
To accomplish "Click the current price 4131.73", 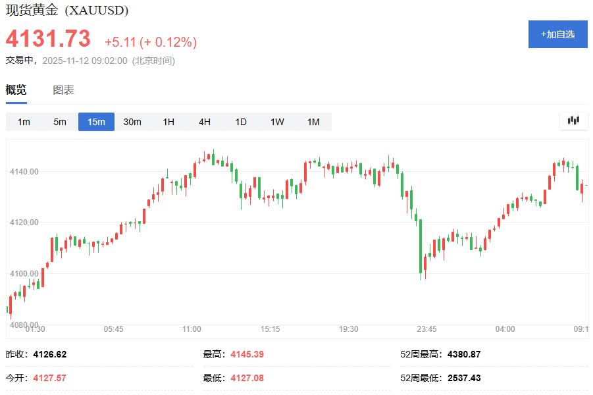I will click(49, 39).
